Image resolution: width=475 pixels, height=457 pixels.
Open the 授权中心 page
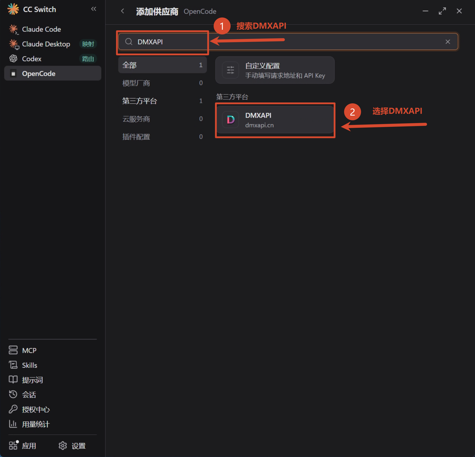tap(53, 409)
